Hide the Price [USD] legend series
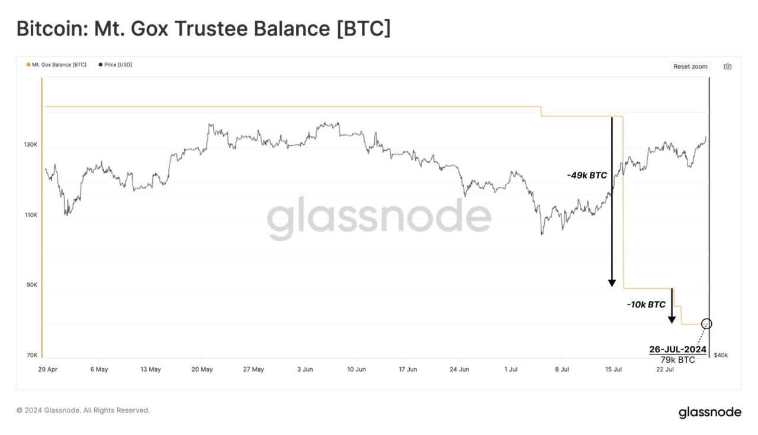 pyautogui.click(x=115, y=64)
